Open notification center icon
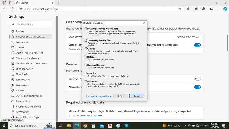 pyautogui.click(x=224, y=126)
